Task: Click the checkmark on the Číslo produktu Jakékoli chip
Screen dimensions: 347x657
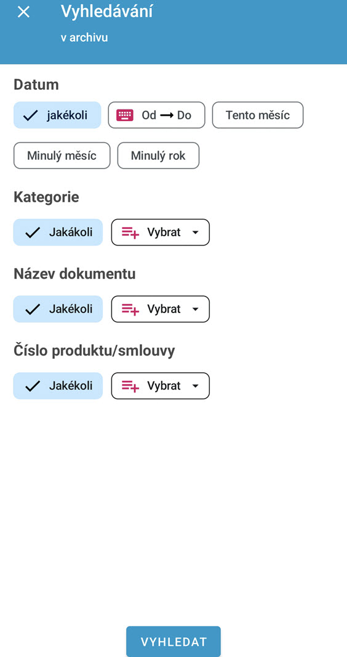Action: coord(33,386)
